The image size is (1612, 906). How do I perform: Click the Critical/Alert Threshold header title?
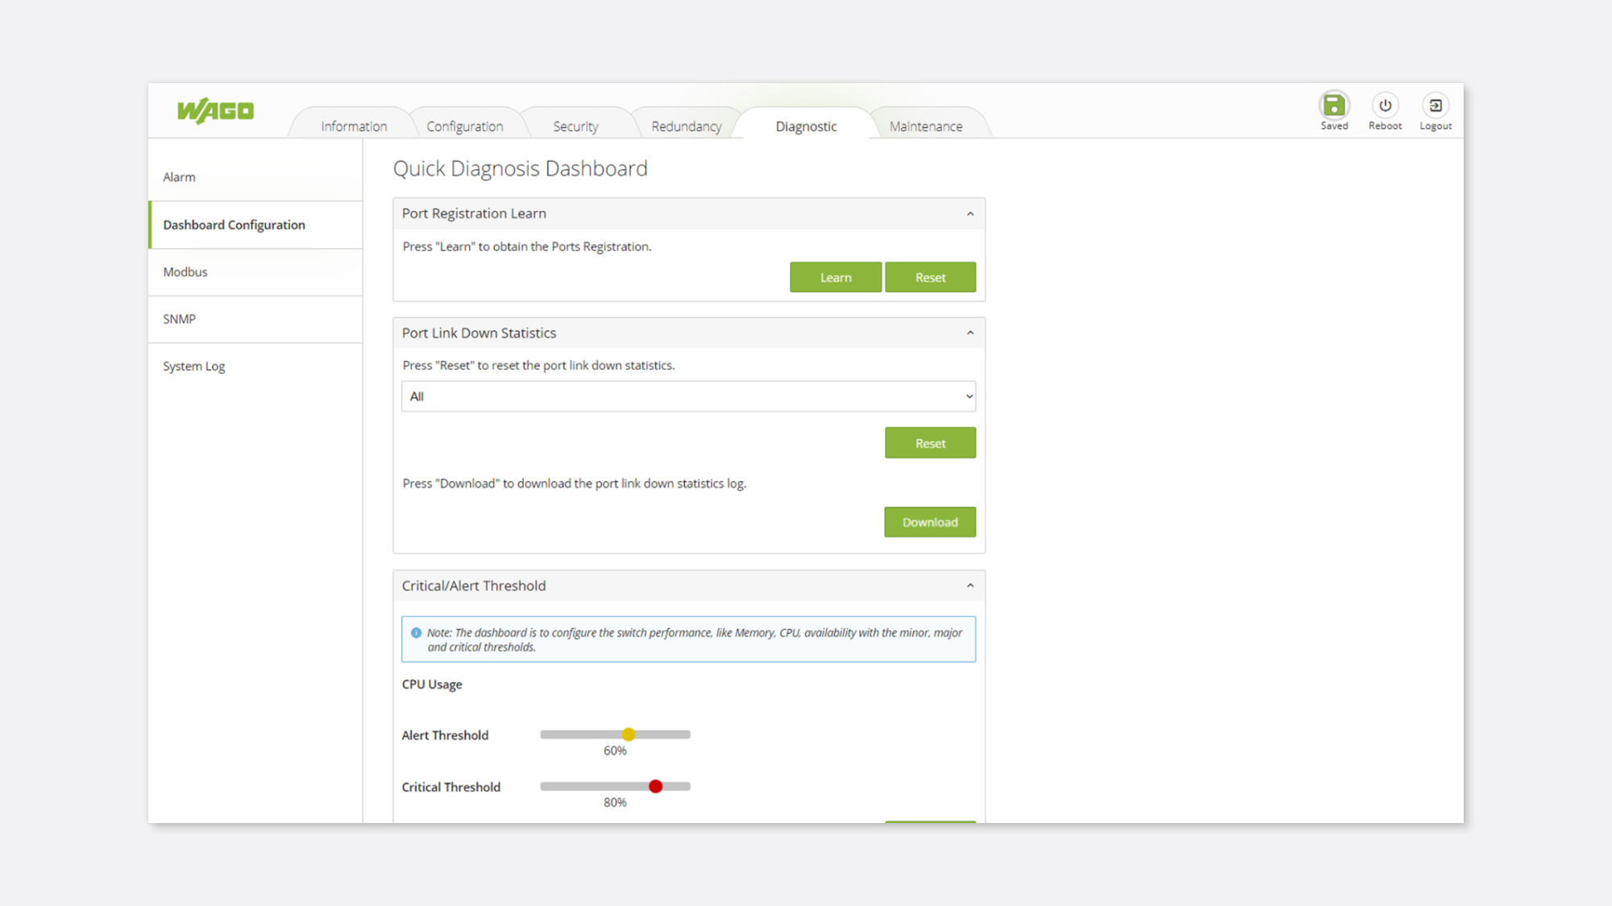point(474,585)
